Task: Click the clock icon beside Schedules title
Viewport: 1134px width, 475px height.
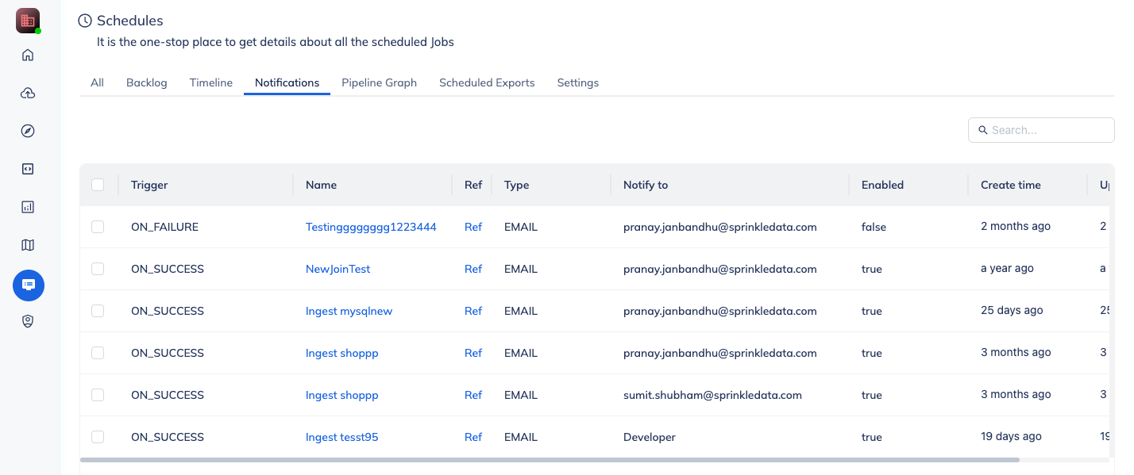Action: tap(85, 21)
